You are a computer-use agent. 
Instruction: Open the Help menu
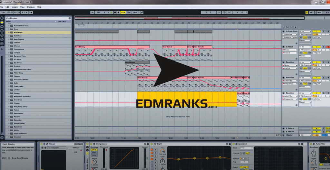[x=39, y=7]
